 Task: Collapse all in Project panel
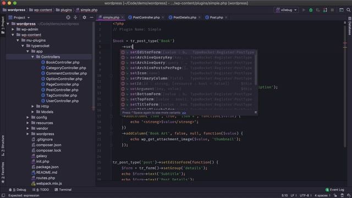click(75, 17)
